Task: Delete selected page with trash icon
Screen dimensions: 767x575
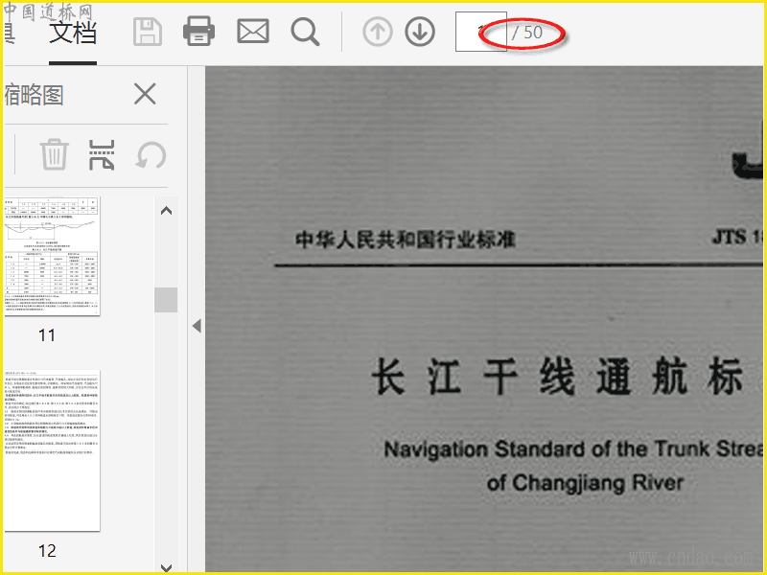Action: tap(54, 154)
